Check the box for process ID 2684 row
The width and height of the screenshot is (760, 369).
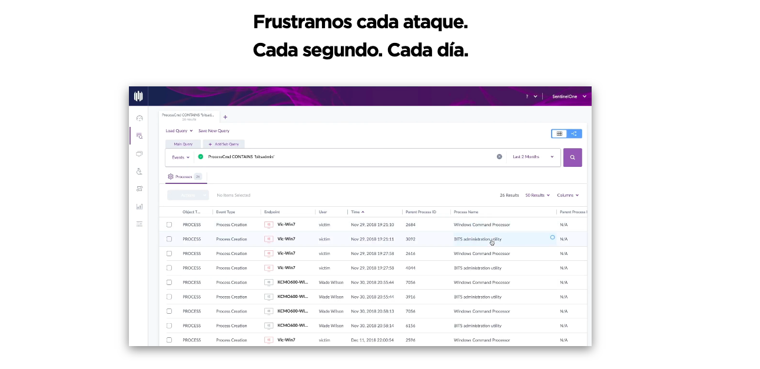(x=169, y=225)
